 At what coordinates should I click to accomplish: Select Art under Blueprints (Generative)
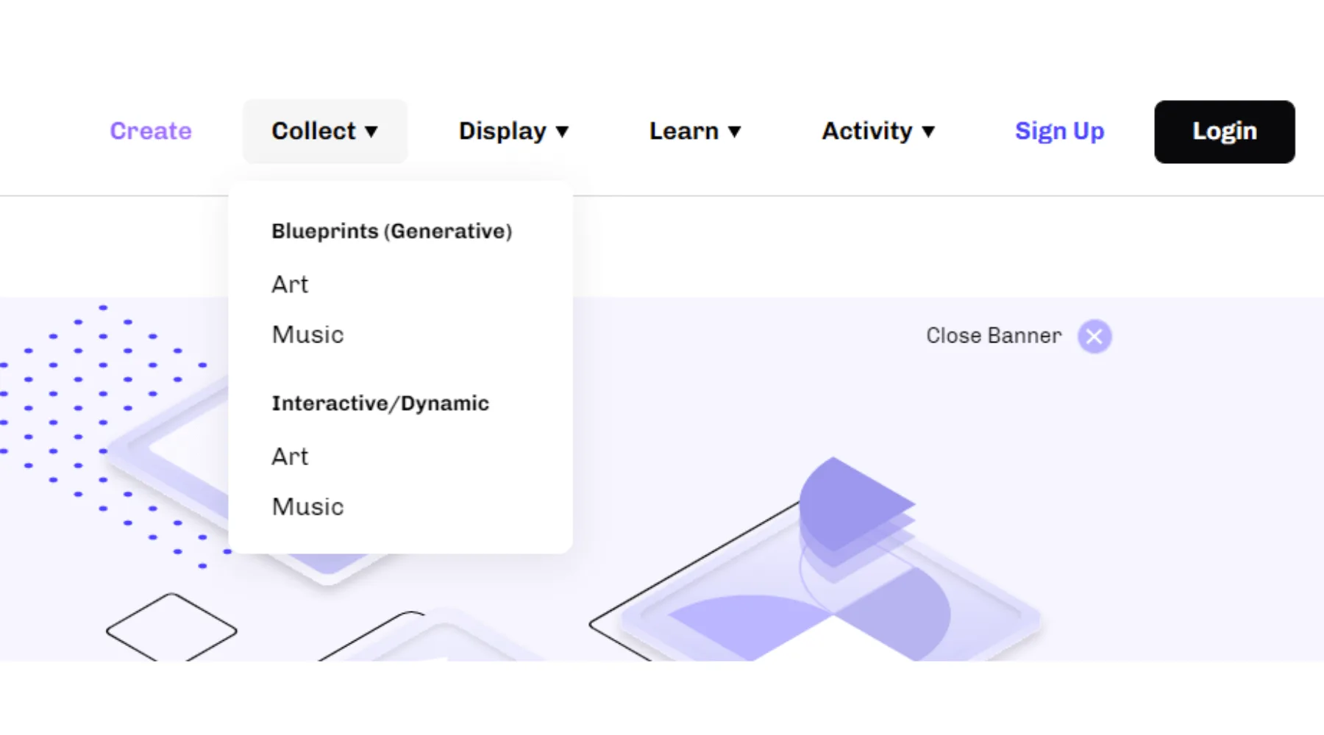[290, 284]
